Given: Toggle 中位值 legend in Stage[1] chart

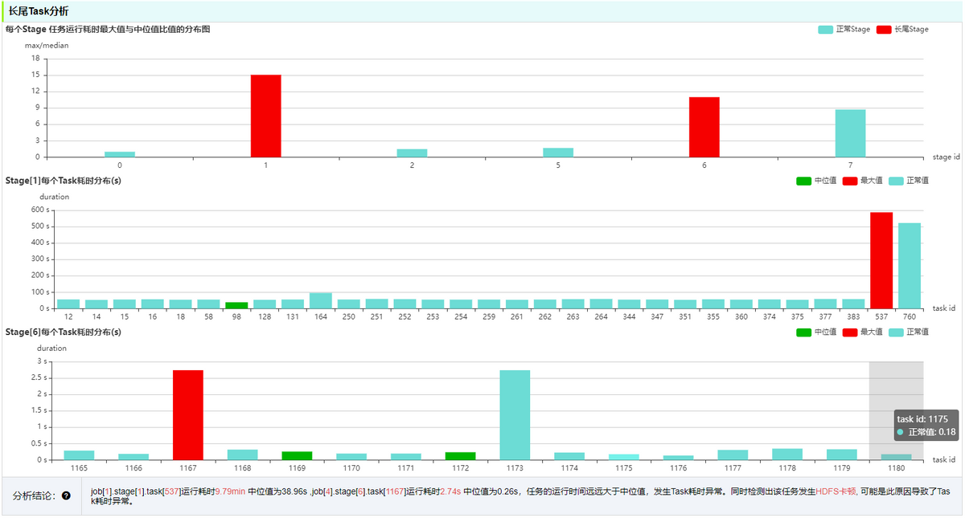Looking at the screenshot, I should click(816, 181).
